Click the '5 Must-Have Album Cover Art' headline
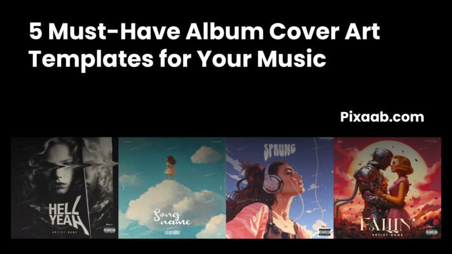This screenshot has height=254, width=452. pos(204,31)
